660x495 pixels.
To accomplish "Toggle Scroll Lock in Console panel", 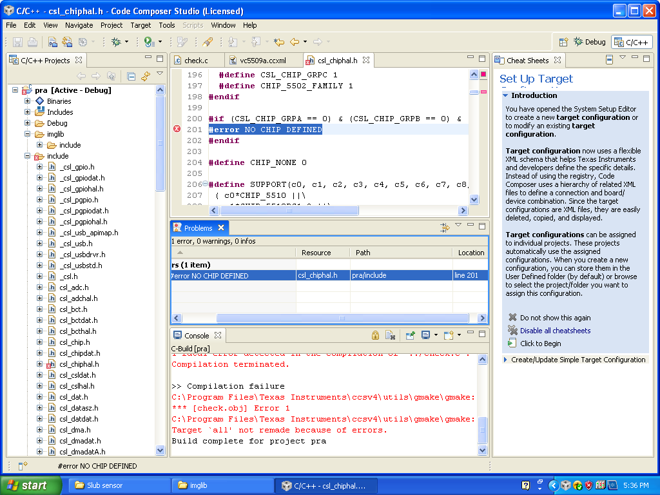I will 375,335.
